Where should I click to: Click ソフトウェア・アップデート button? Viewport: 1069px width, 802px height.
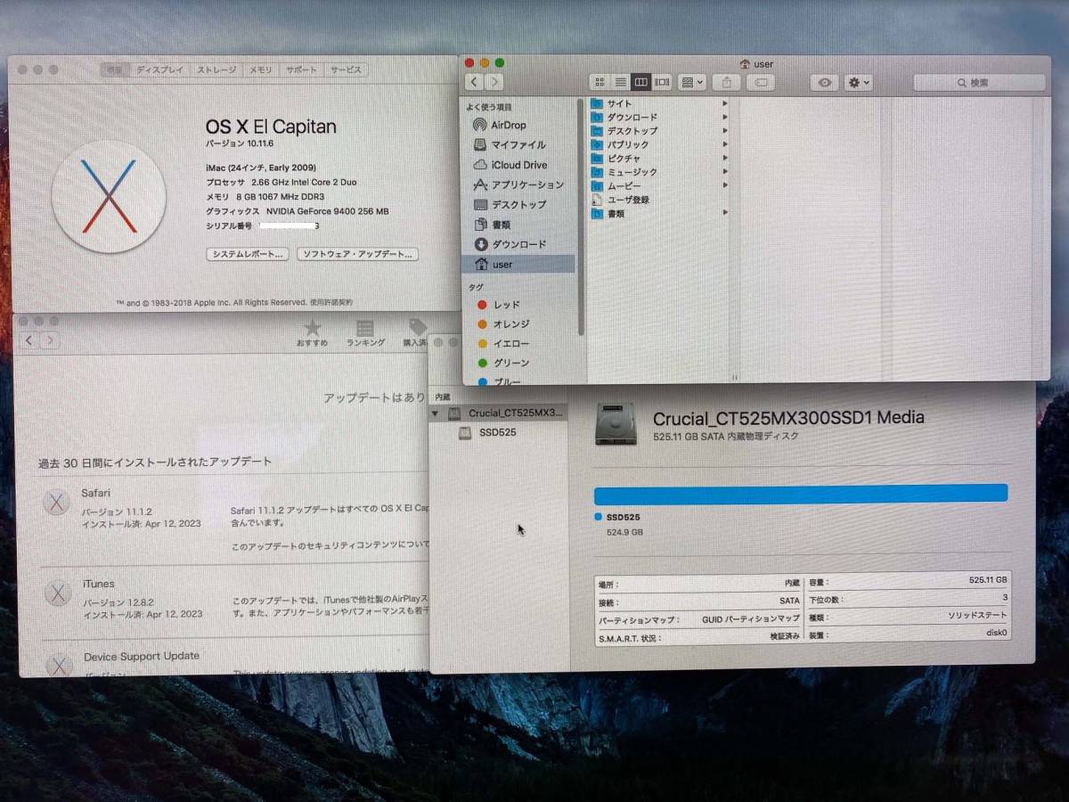pyautogui.click(x=357, y=254)
